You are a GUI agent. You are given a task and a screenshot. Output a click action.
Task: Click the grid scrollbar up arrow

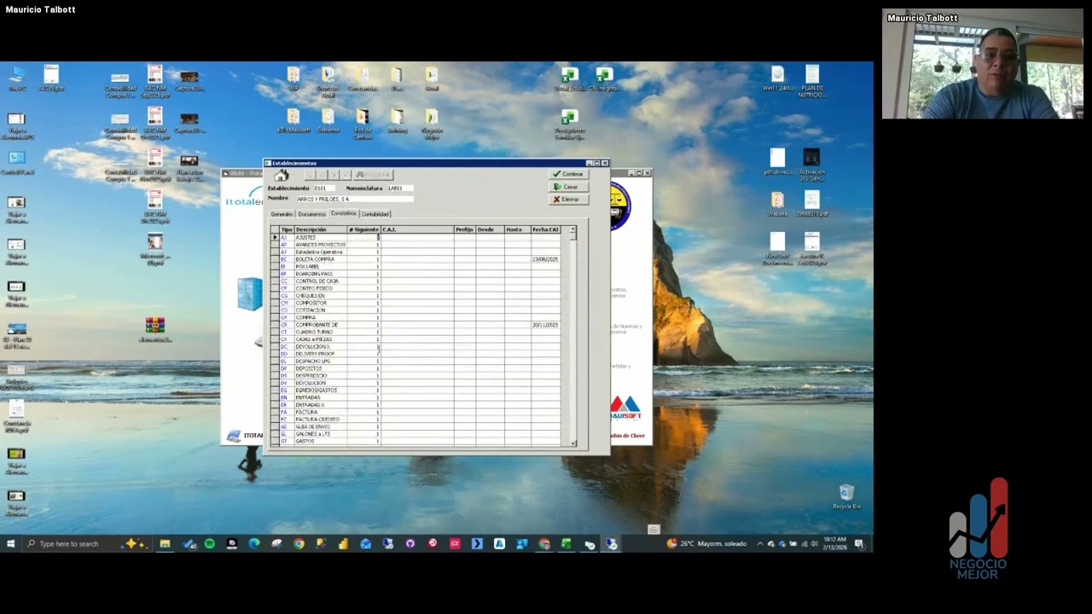point(573,229)
